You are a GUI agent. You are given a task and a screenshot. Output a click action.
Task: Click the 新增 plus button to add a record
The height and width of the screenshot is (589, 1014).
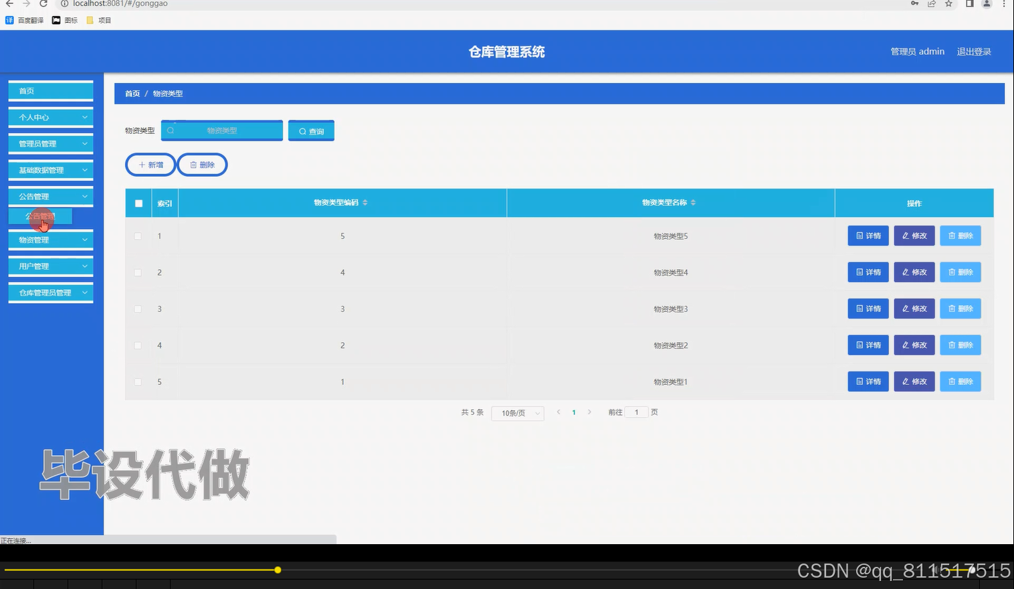coord(150,164)
